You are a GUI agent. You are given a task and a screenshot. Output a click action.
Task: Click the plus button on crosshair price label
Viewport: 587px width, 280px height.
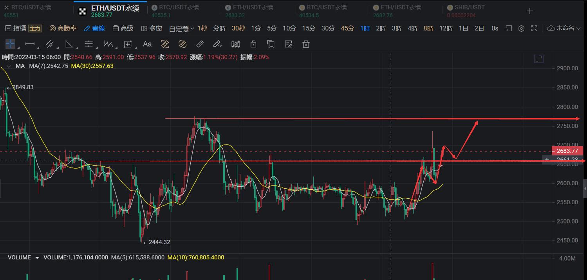(x=547, y=160)
